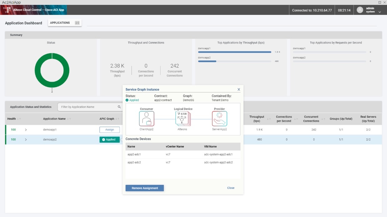Viewport: 387px width, 217px height.
Task: Switch to the APPLICATIONS tab
Action: [x=60, y=22]
